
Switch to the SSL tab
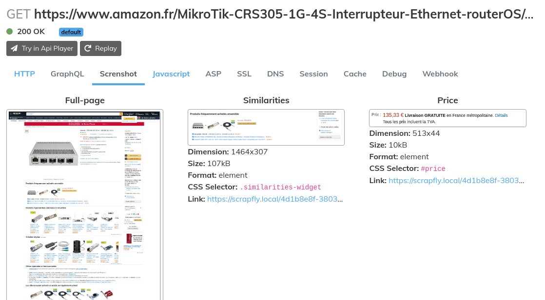[x=244, y=74]
